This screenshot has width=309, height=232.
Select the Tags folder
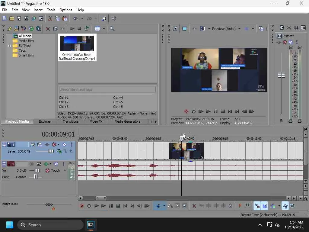click(x=22, y=50)
